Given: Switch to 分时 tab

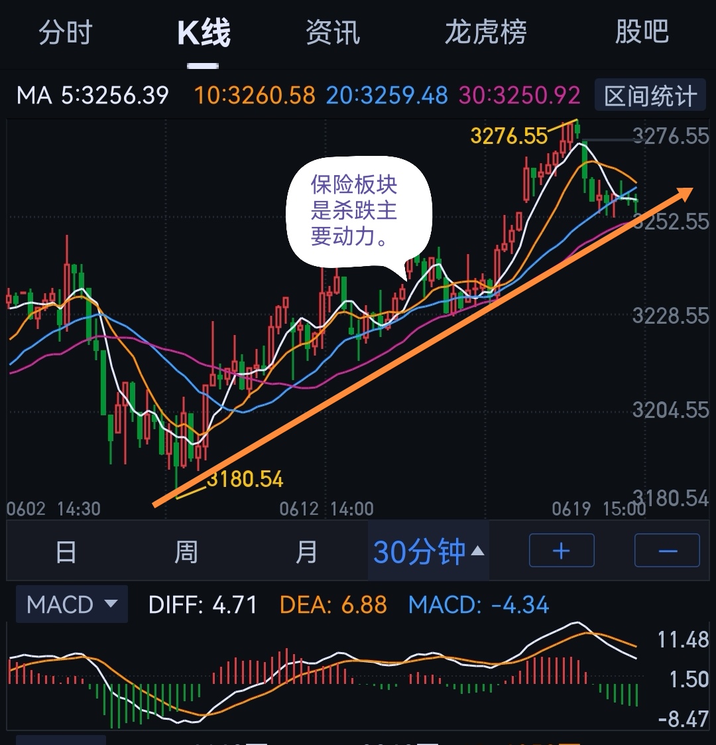Looking at the screenshot, I should (66, 33).
